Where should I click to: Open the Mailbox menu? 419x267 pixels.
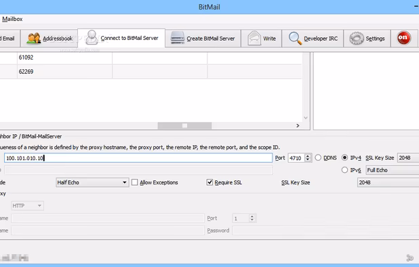[x=12, y=19]
